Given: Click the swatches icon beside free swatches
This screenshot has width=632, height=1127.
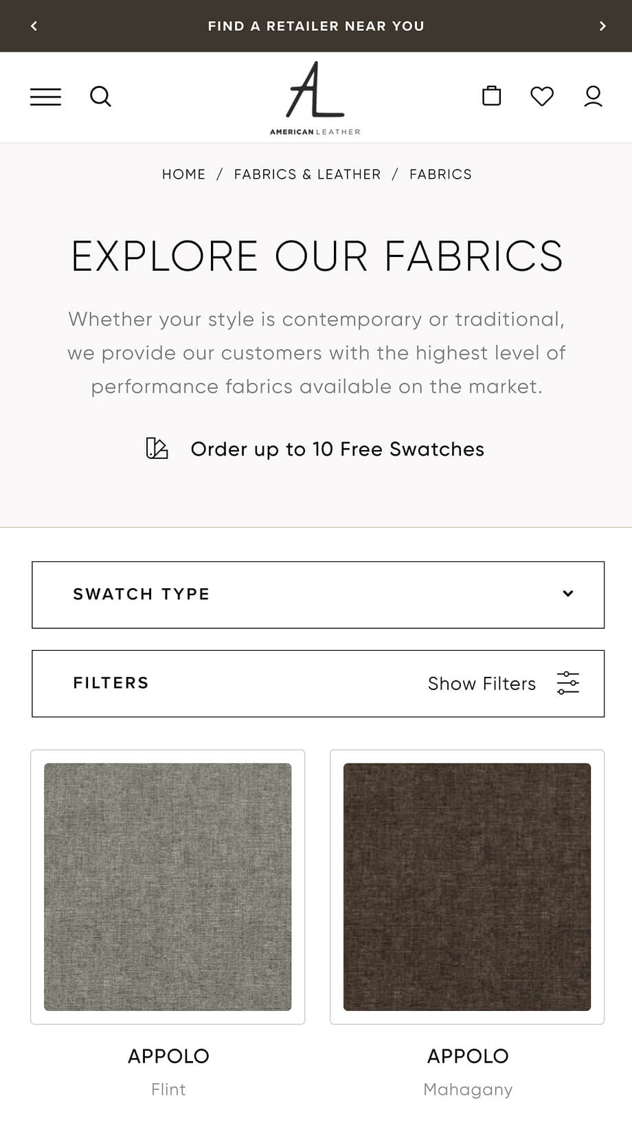Looking at the screenshot, I should click(157, 449).
